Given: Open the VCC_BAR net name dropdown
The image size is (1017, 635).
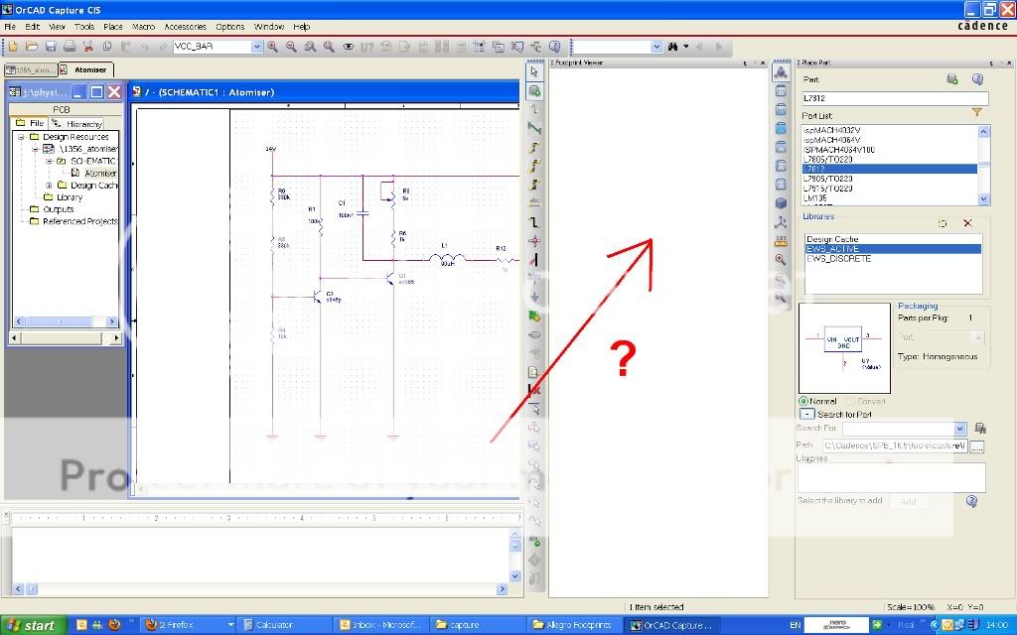Looking at the screenshot, I should (256, 46).
